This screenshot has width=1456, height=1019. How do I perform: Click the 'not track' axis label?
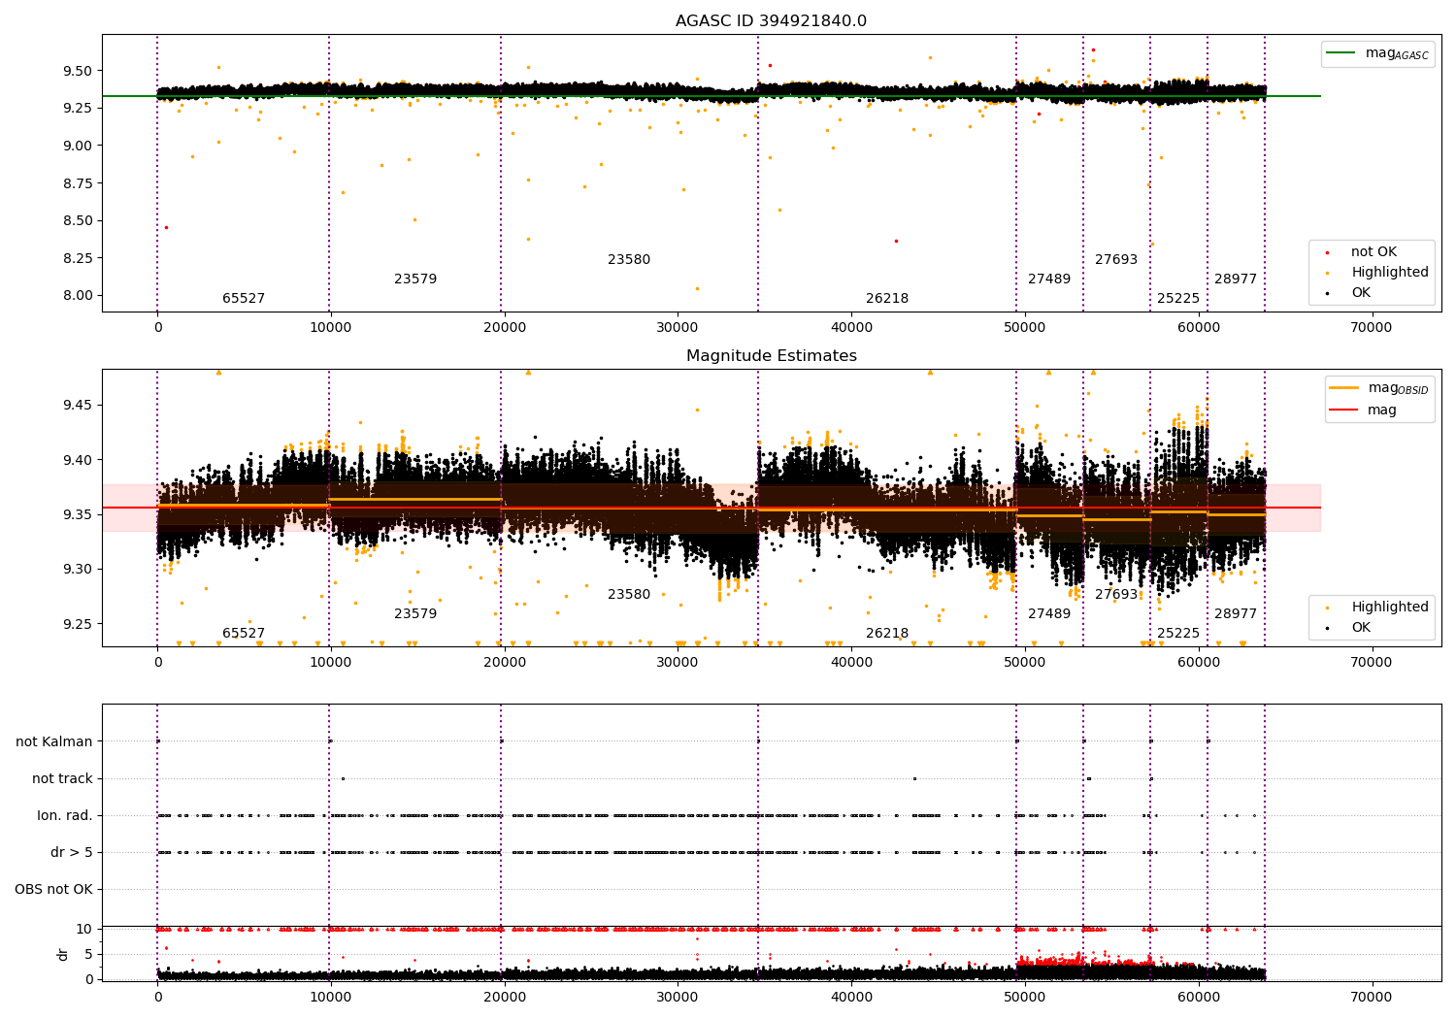[62, 779]
